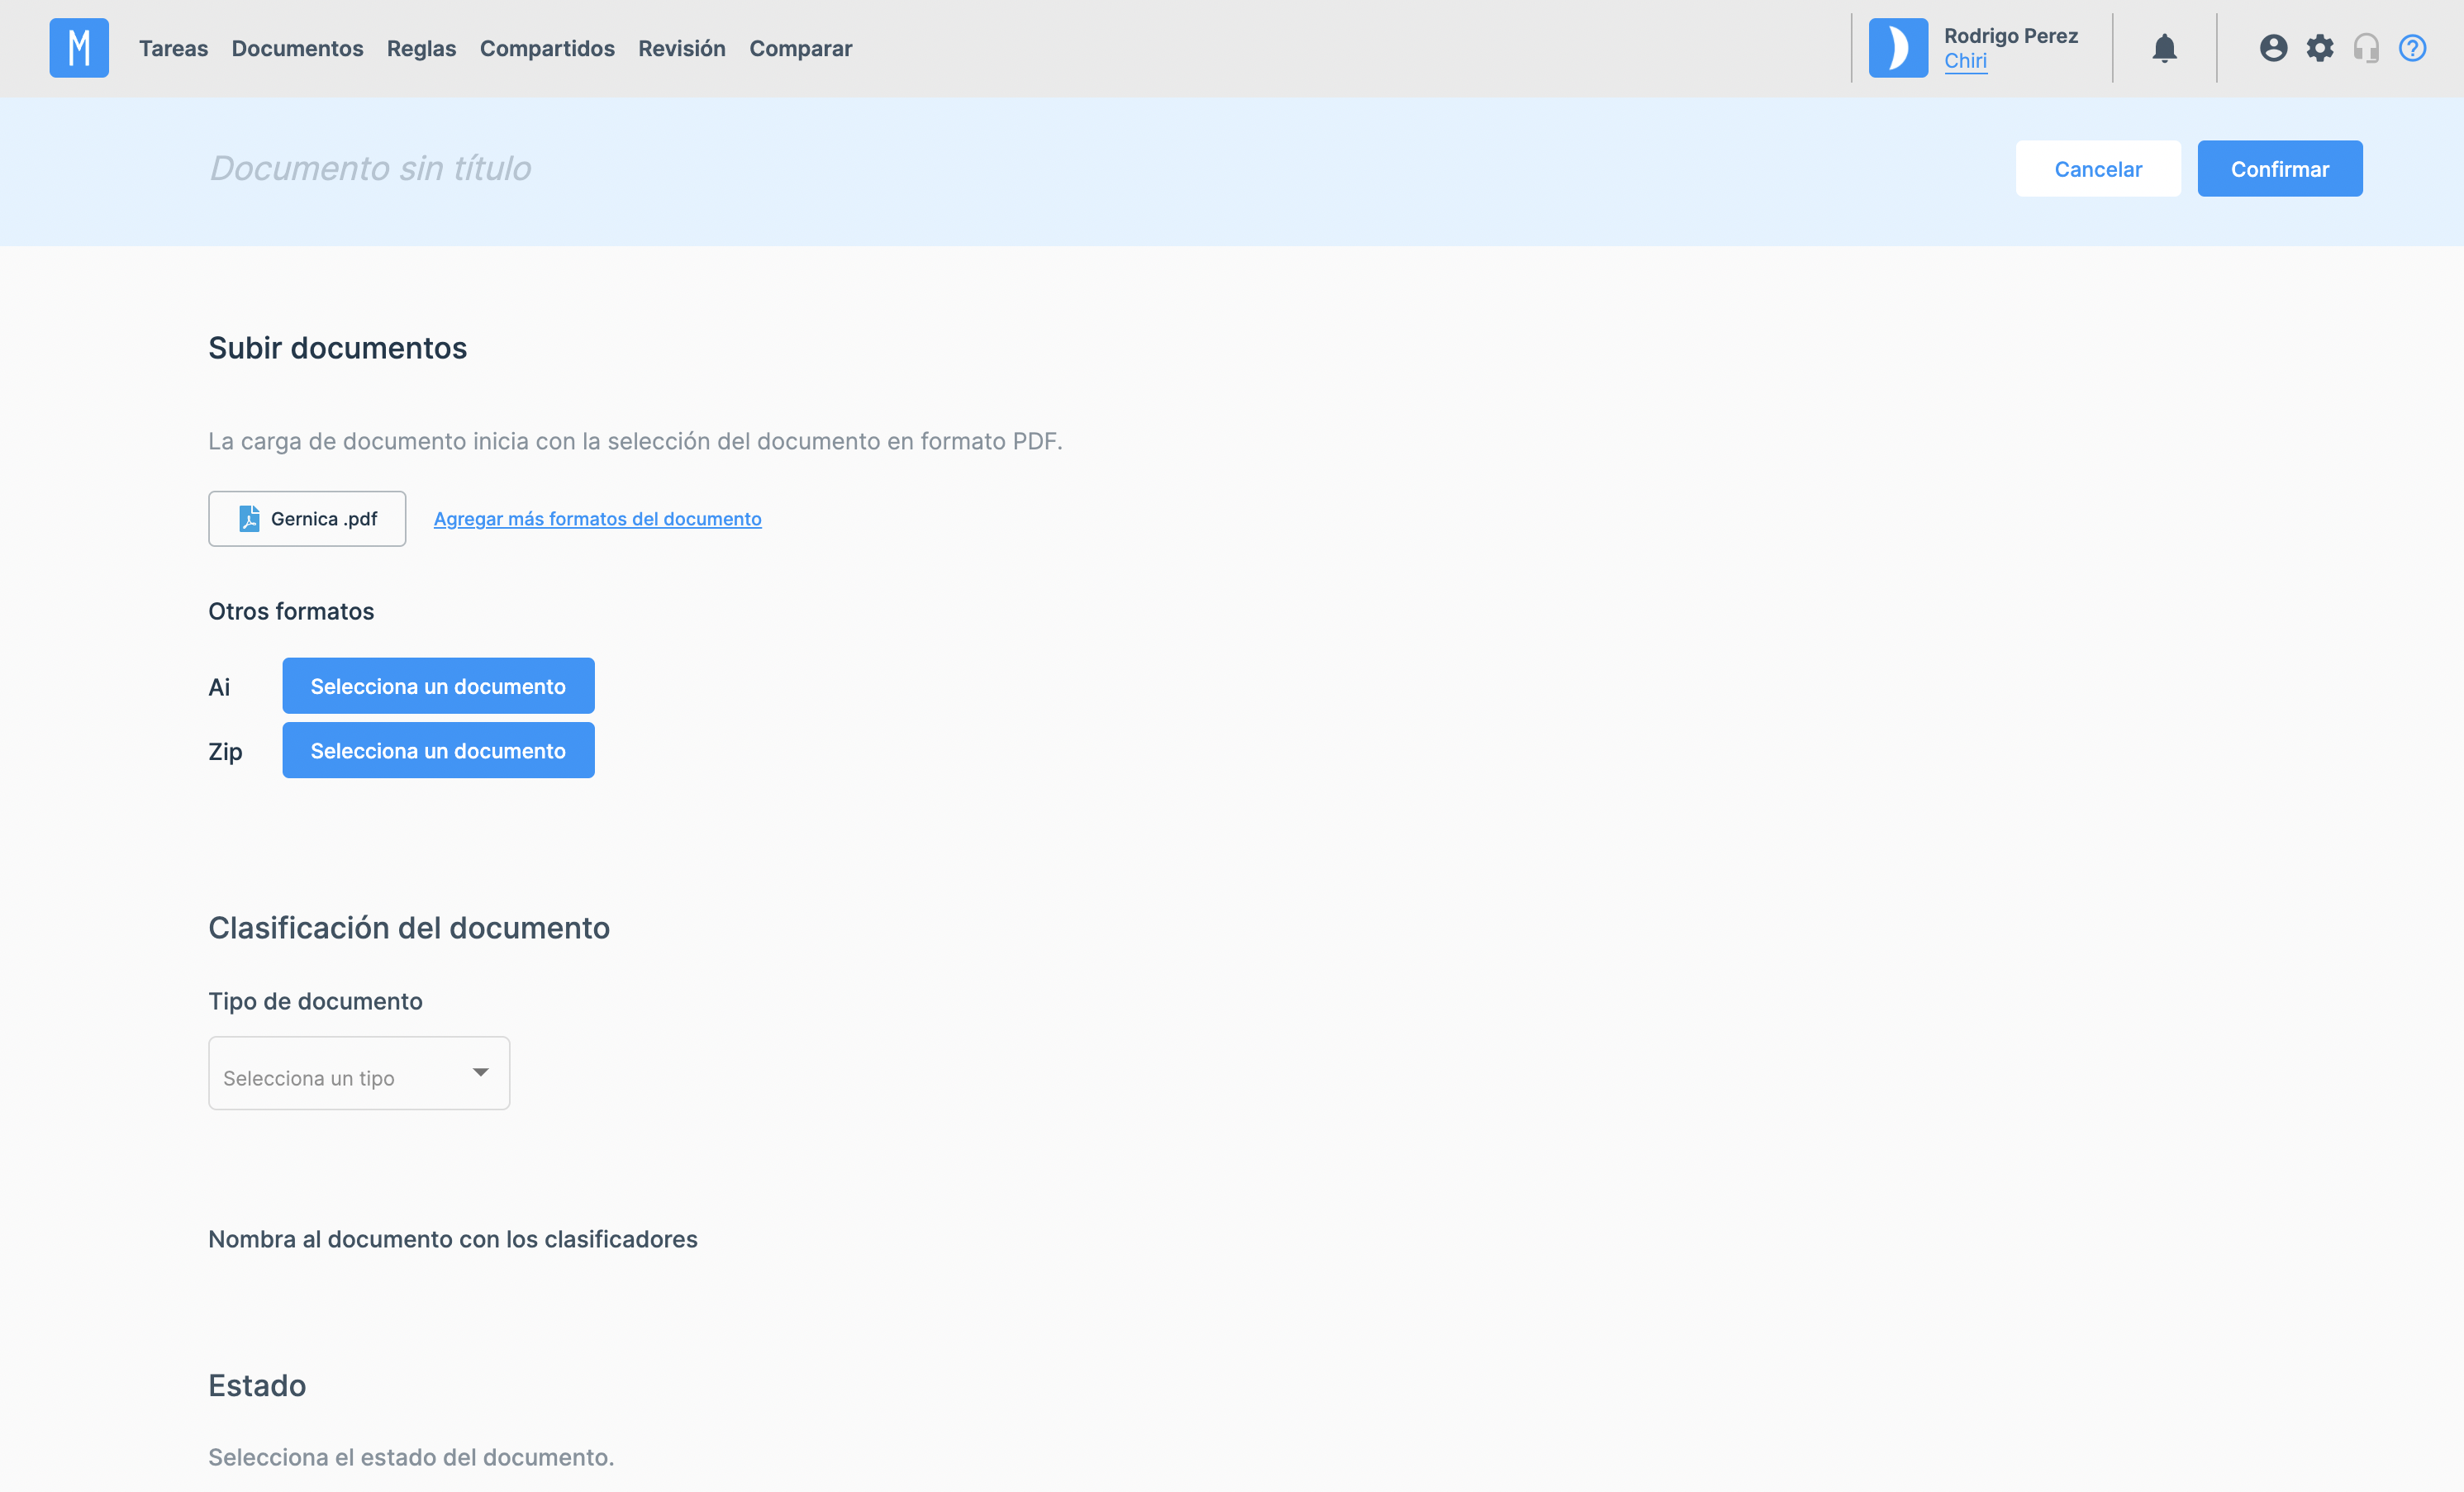Click Nombra al documento con los clasificadores text

453,1239
